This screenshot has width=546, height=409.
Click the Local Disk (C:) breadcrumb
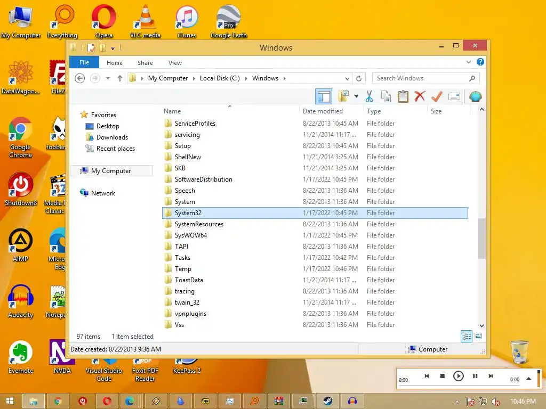click(x=220, y=78)
